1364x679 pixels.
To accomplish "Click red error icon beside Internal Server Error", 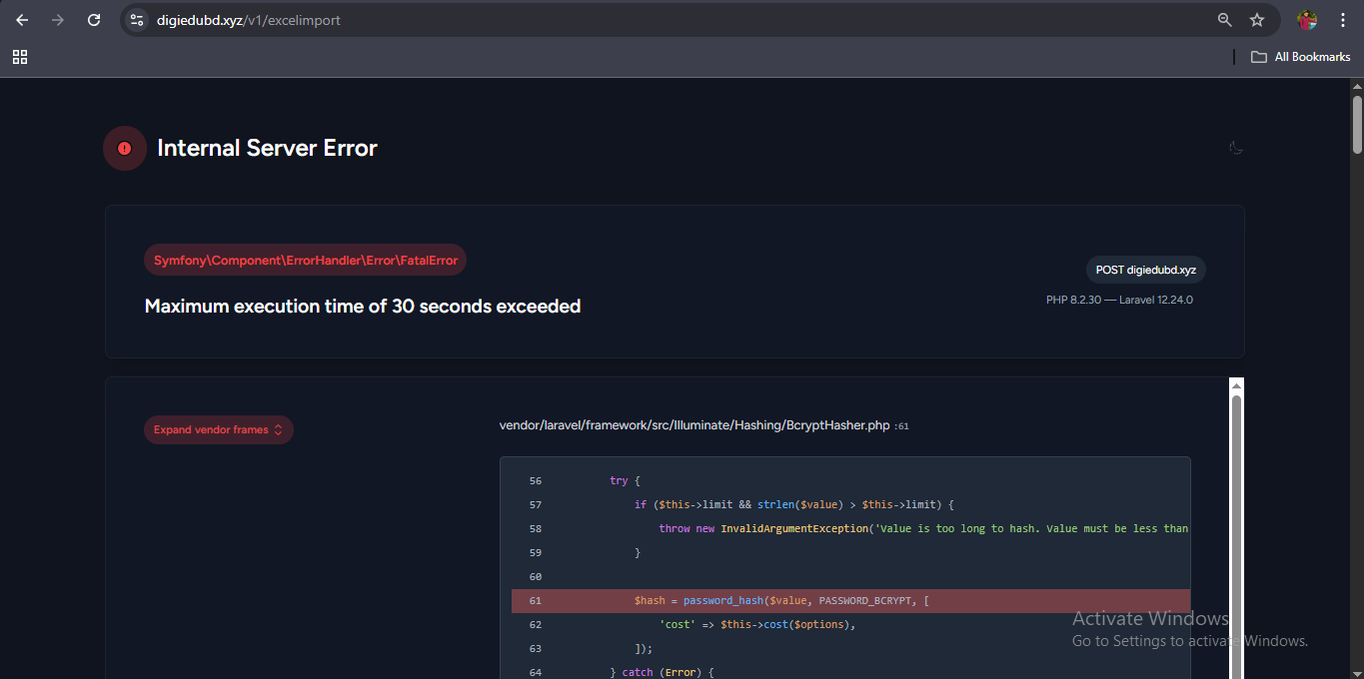I will coord(125,149).
